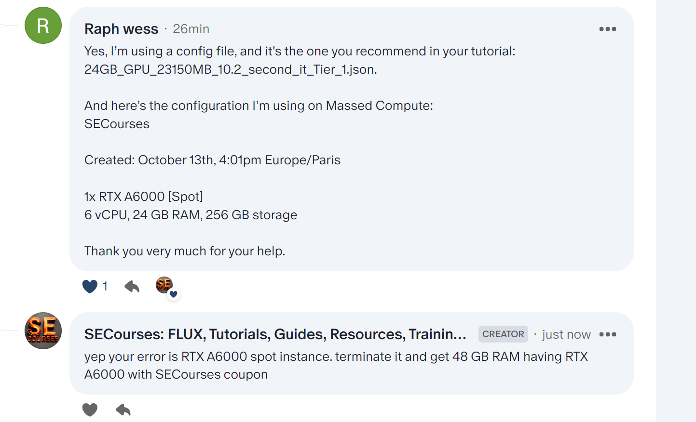Click the SECourses reply text about the spot instance
The image size is (696, 422).
tap(336, 365)
